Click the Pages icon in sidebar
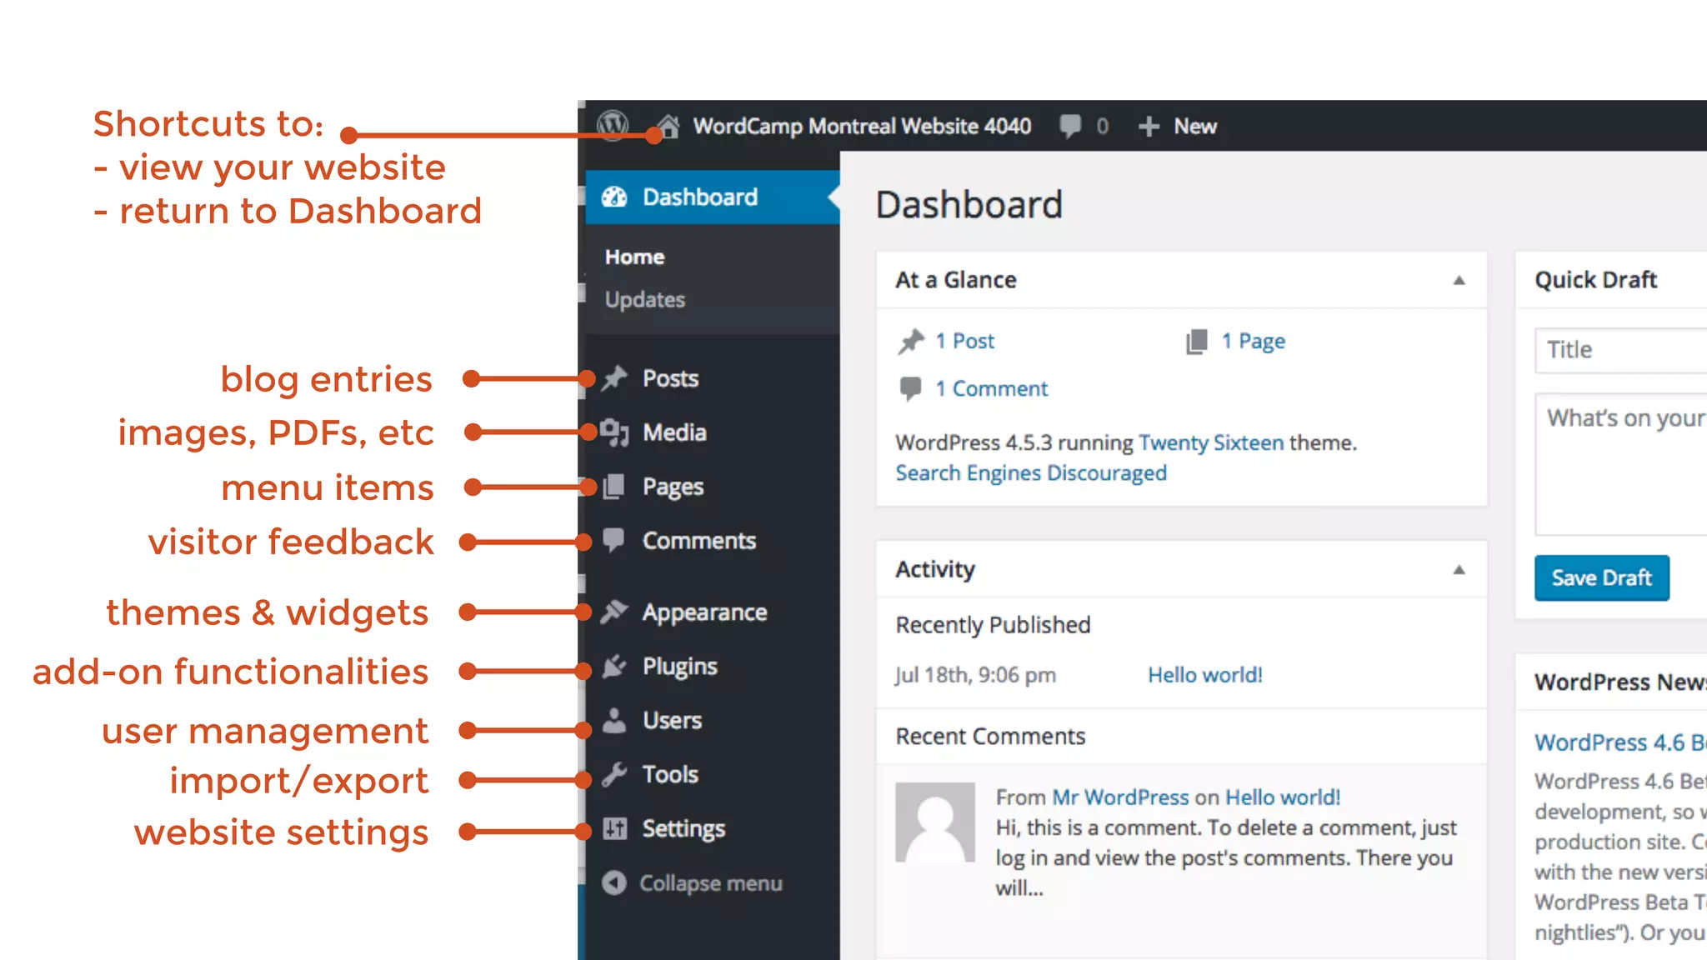Viewport: 1707px width, 960px height. [614, 487]
